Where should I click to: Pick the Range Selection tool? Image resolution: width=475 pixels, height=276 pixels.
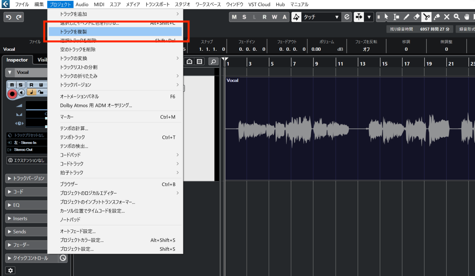click(396, 17)
